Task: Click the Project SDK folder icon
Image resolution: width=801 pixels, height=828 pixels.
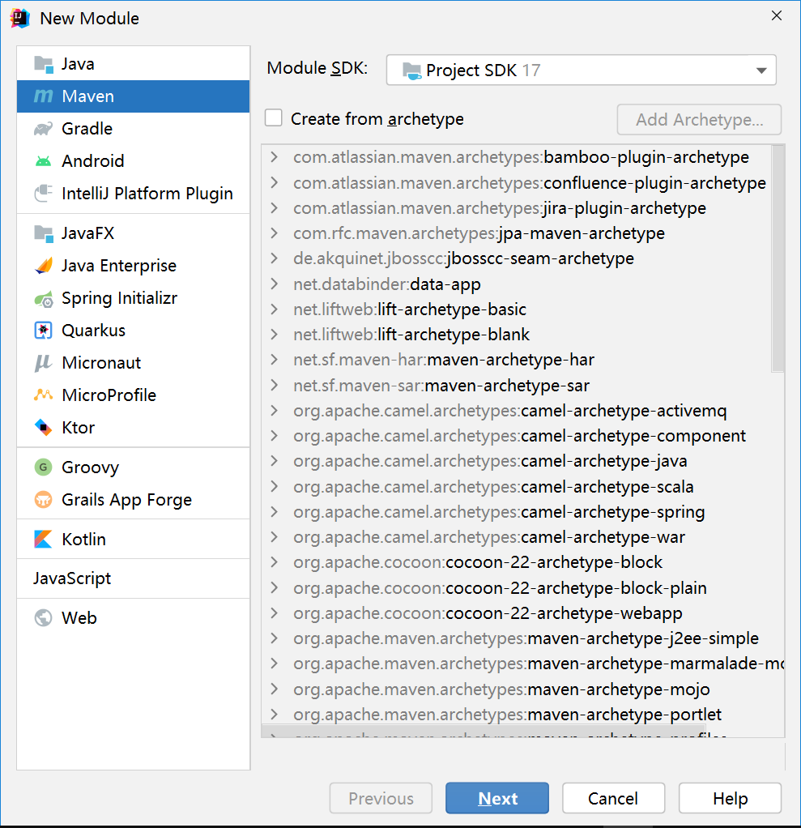Action: pyautogui.click(x=412, y=70)
